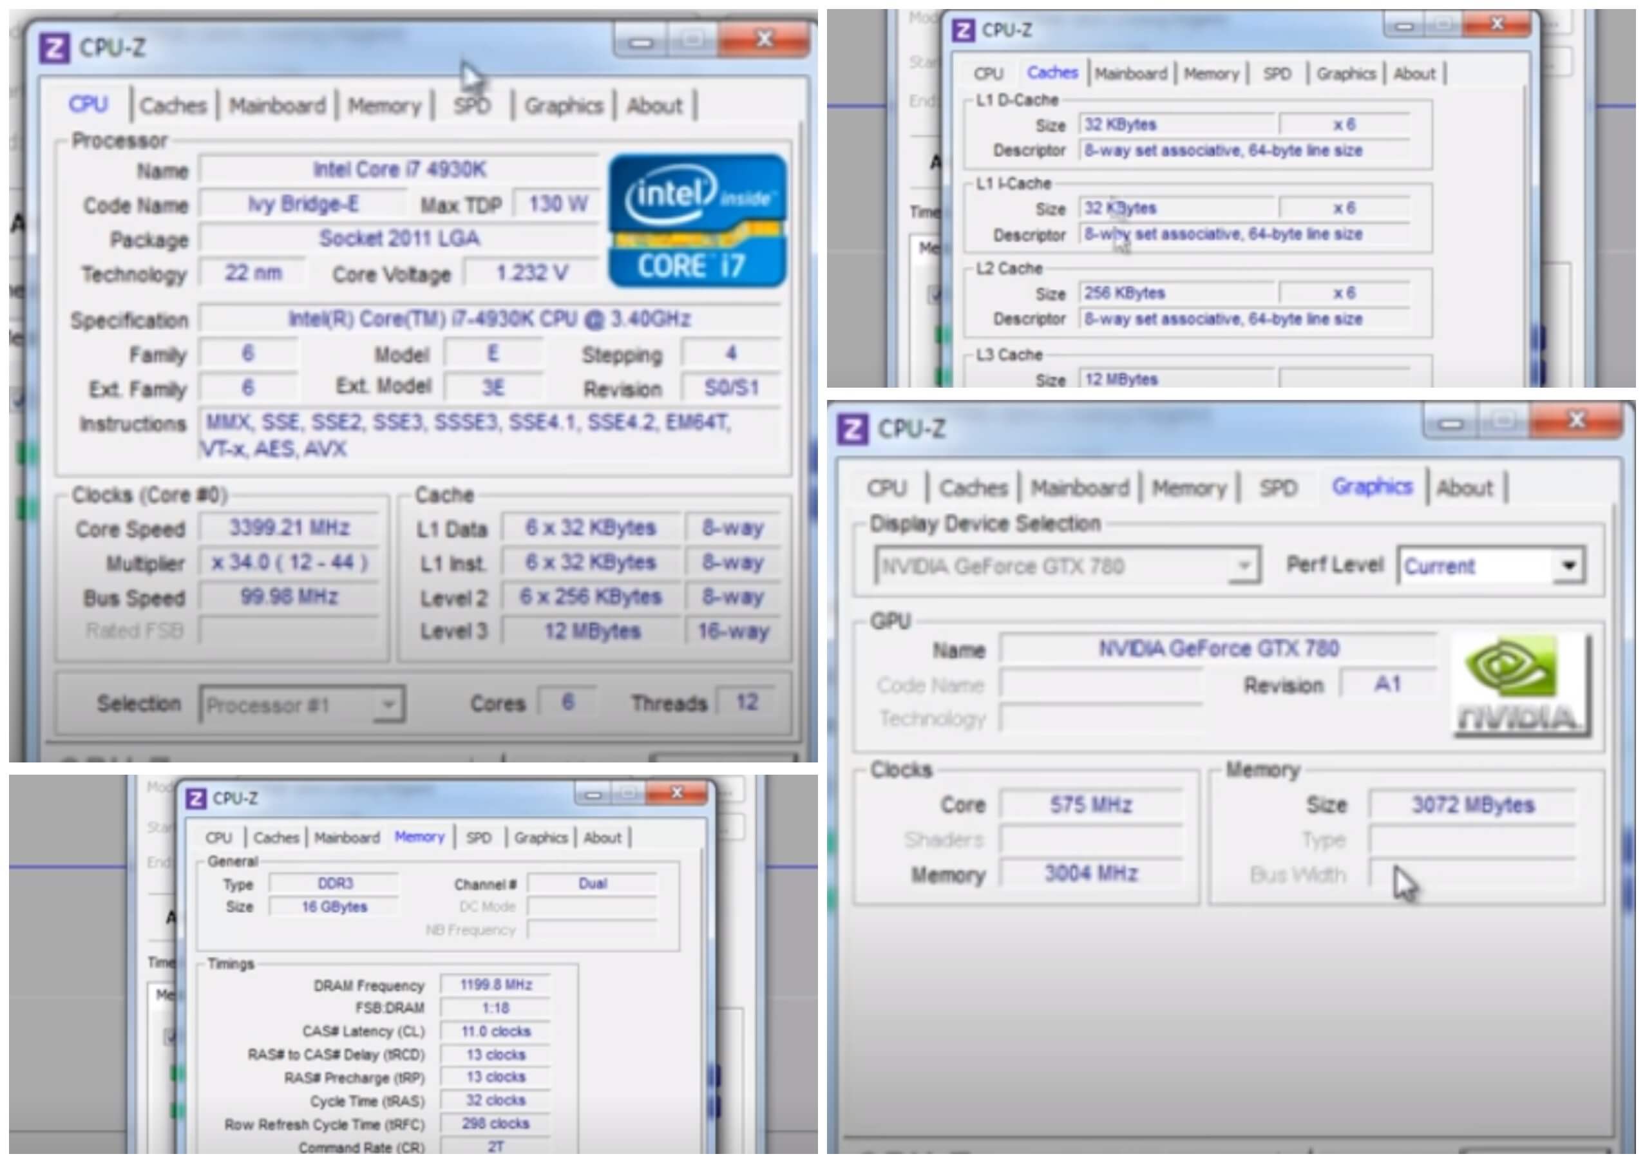
Task: Open the SPD tab in the processor-info window
Action: point(472,106)
